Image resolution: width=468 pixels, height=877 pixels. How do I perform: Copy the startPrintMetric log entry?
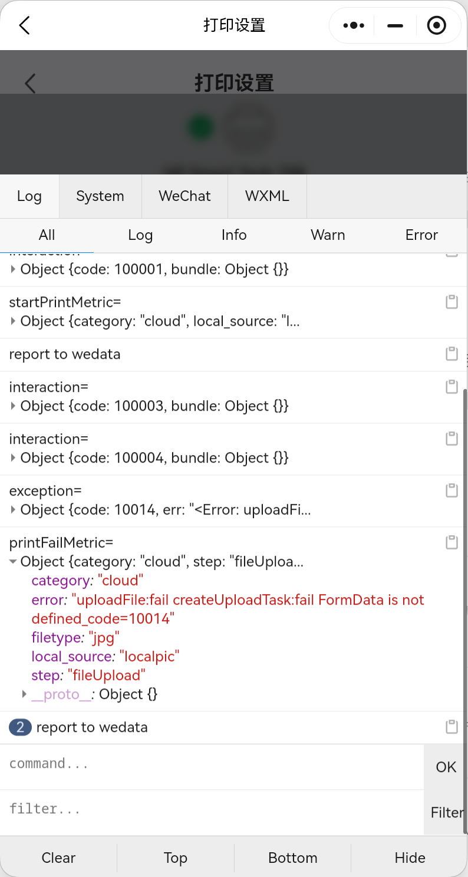(451, 302)
